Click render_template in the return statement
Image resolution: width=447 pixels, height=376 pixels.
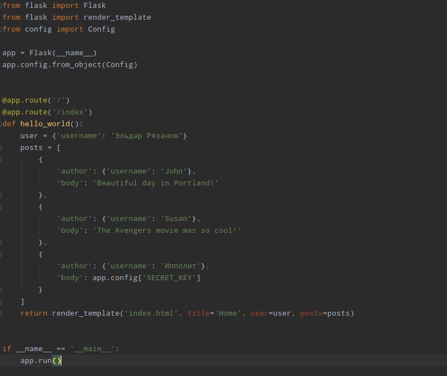[x=86, y=313]
